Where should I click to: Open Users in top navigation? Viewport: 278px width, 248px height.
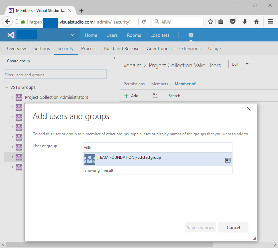pyautogui.click(x=112, y=35)
